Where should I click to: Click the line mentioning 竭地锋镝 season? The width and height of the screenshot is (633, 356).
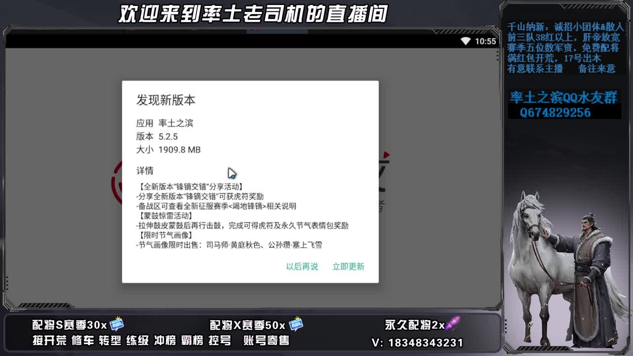pyautogui.click(x=216, y=206)
